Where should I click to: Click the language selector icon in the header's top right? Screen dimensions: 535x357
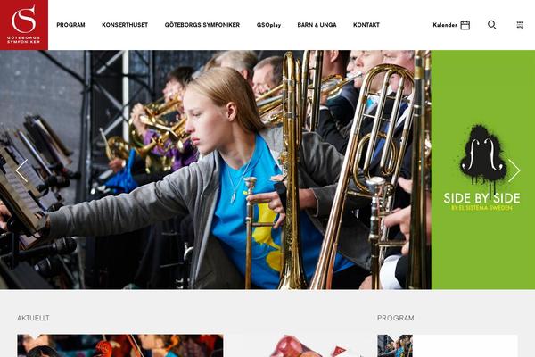[x=520, y=25]
